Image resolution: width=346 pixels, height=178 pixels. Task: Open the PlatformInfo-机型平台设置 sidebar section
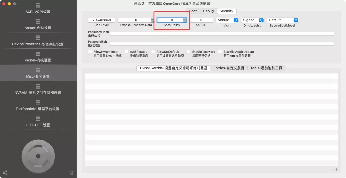38,105
